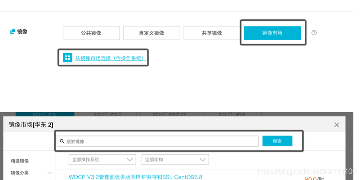Select the 自定义镜像 tab
Viewport: 361px width, 180px height.
(x=152, y=33)
